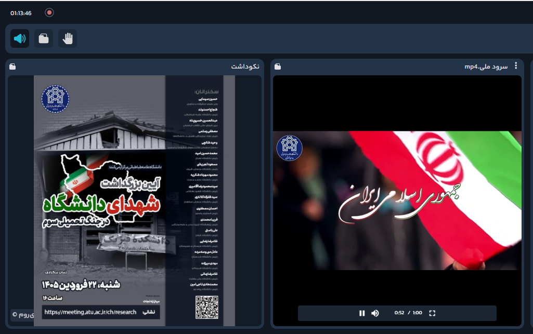Open the Skyroom copyright label link
This screenshot has height=334, width=533.
click(23, 315)
